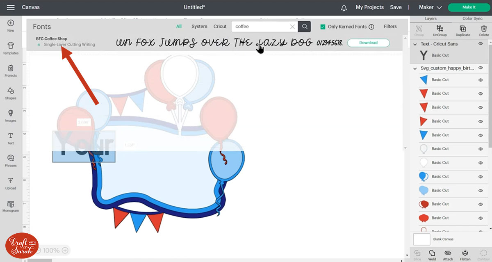Select the light blue balloon layer thumbnail
This screenshot has height=262, width=492.
(x=424, y=190)
